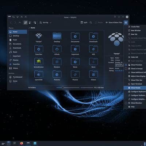The width and height of the screenshot is (146, 146).
Task: Open the Videos folder in the file grid
Action: [x=93, y=76]
